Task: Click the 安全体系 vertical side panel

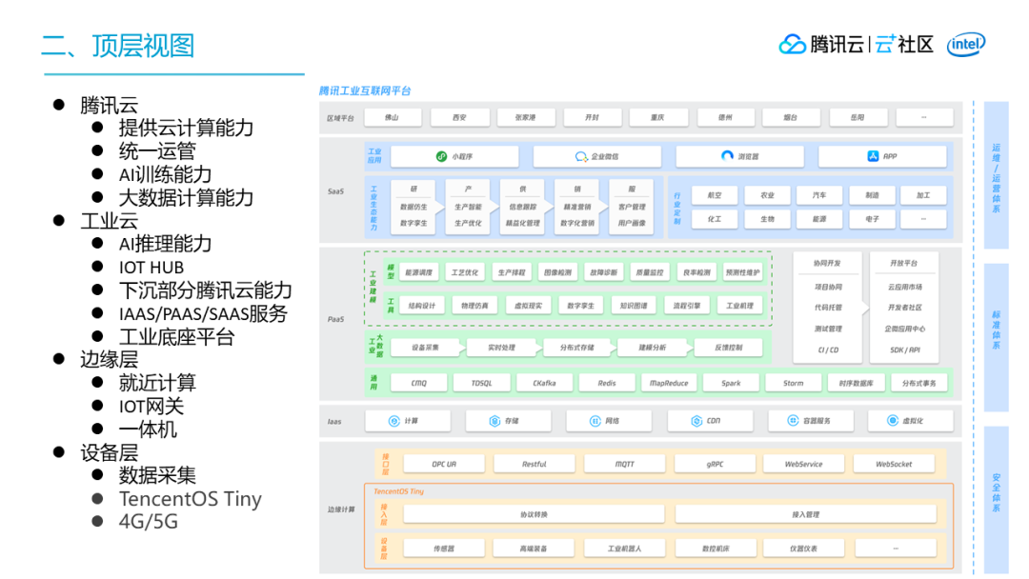Action: click(997, 500)
